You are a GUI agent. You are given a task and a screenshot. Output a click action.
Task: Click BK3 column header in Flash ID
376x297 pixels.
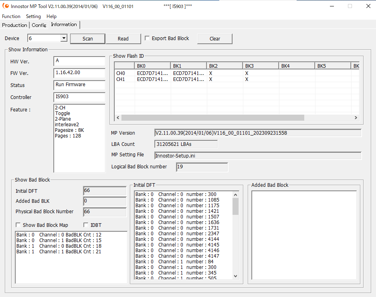point(261,66)
